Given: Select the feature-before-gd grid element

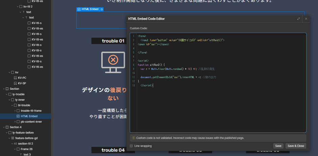Looking at the screenshot, I should coord(26,138).
